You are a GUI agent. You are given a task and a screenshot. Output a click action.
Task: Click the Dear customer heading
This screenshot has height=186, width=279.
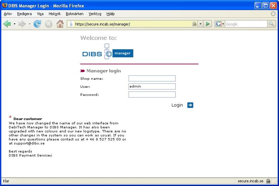point(28,119)
